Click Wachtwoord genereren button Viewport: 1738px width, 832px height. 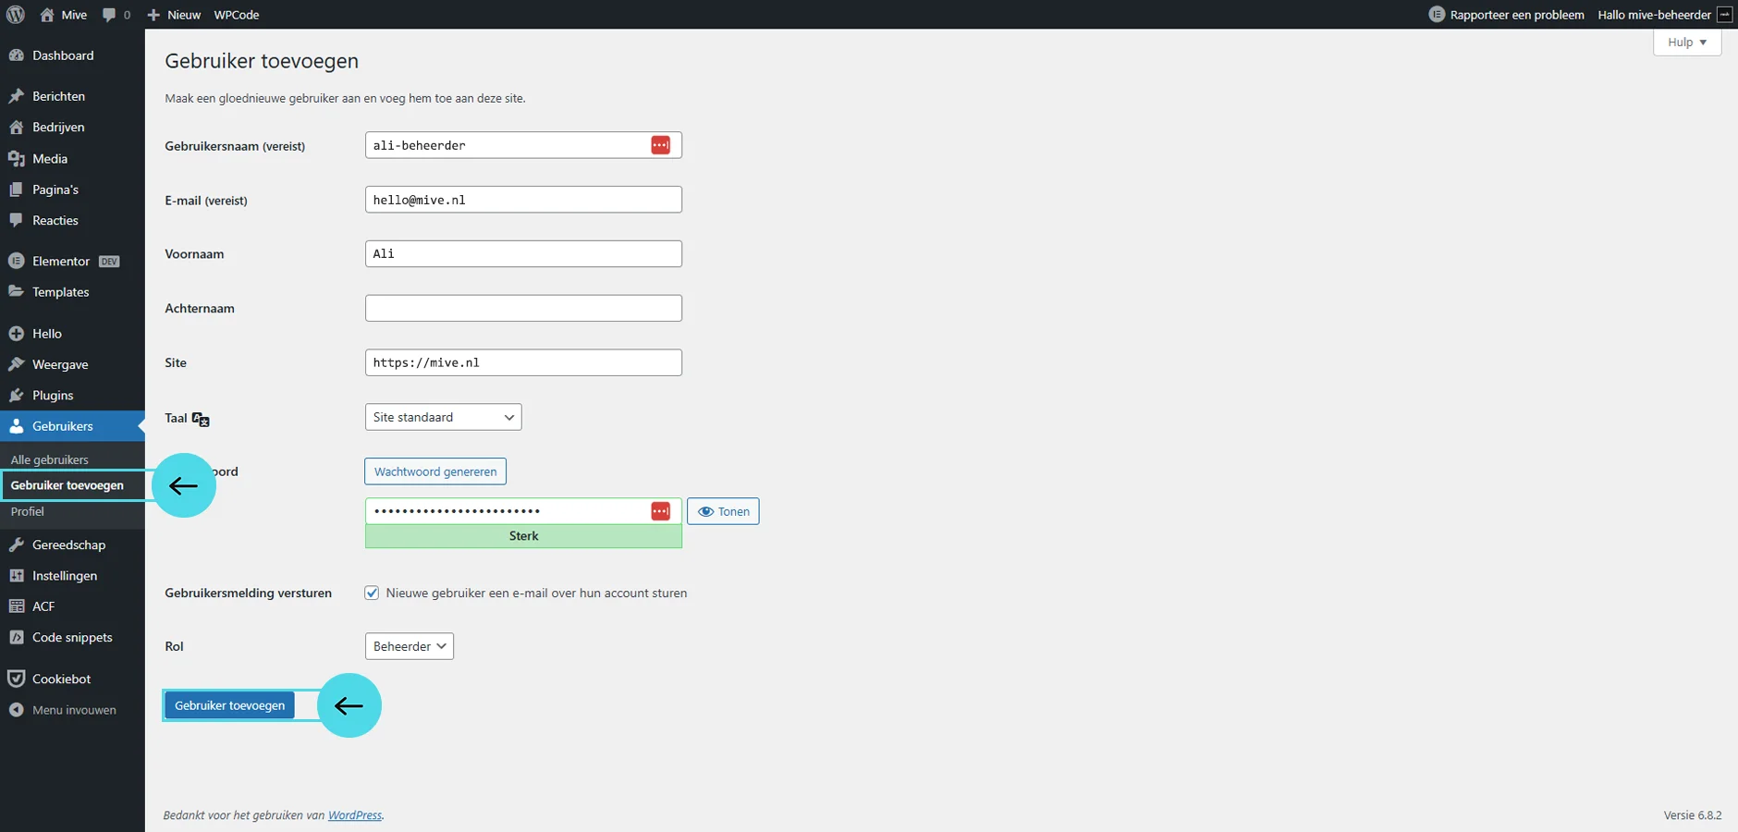pyautogui.click(x=434, y=471)
